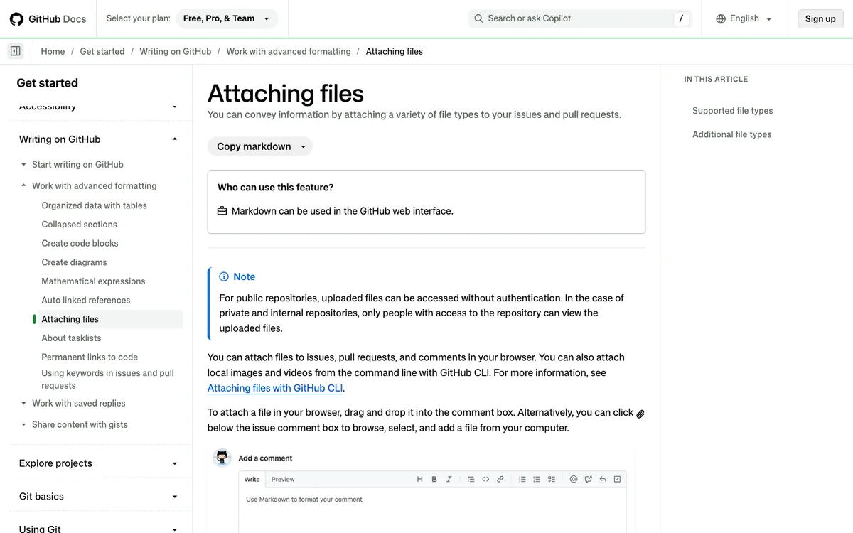Jump to Additional file types section
The image size is (853, 533).
(x=732, y=134)
